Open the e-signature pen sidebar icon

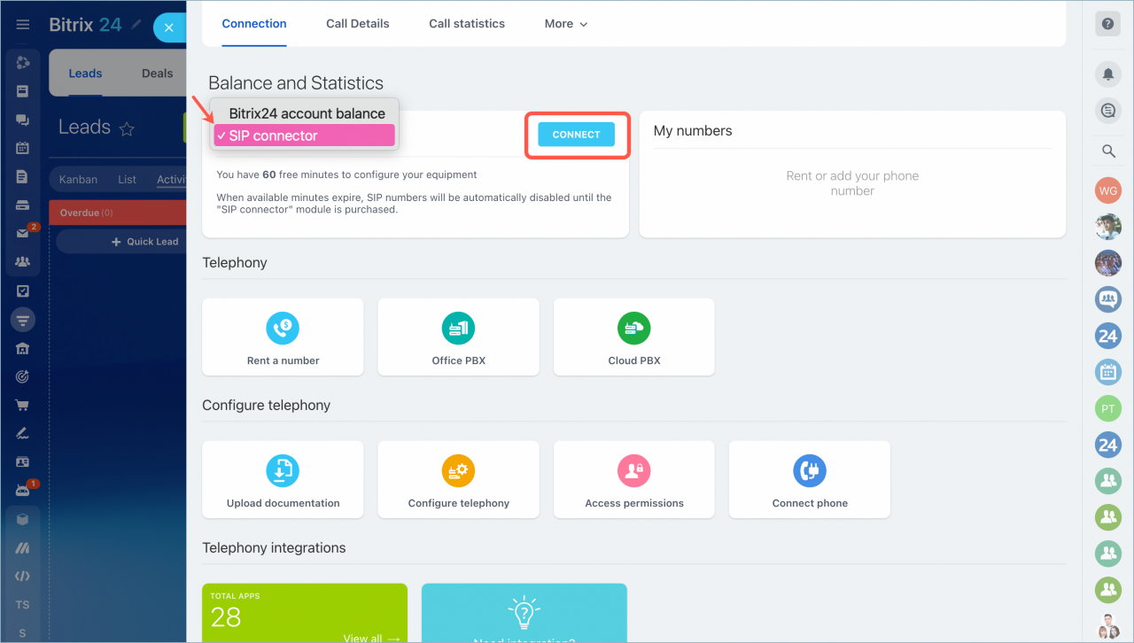[23, 434]
